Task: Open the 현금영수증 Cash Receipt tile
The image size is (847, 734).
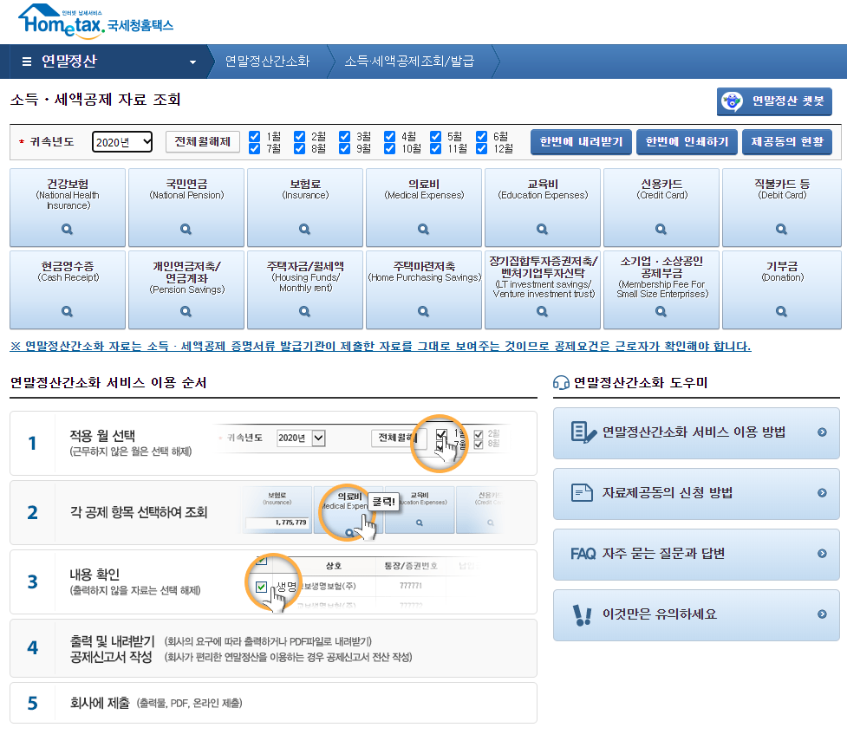Action: [x=68, y=289]
